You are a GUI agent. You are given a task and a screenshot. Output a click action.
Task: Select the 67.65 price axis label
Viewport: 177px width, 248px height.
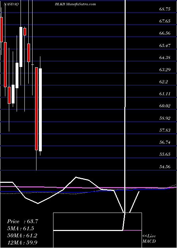tap(165, 21)
